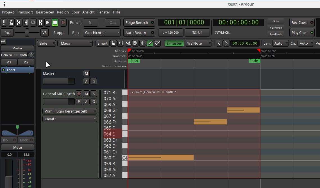Click the Smart mode button

102,43
